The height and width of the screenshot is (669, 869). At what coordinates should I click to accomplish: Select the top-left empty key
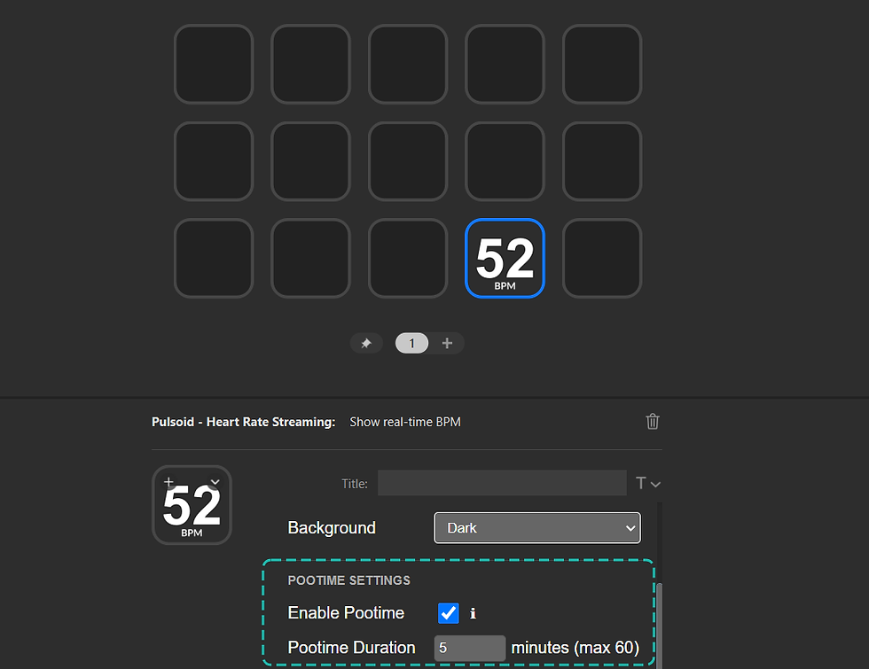214,64
